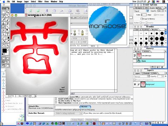
Task: Click the background color swatch
Action: point(7,54)
